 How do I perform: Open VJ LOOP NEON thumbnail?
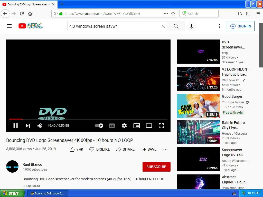[x=198, y=79]
